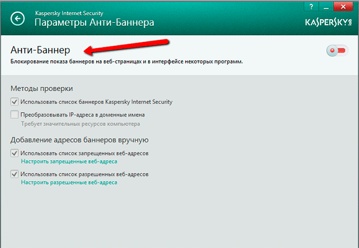This screenshot has height=248, width=359.
Task: Uncheck use list of allowed web addresses
Action: pyautogui.click(x=14, y=174)
